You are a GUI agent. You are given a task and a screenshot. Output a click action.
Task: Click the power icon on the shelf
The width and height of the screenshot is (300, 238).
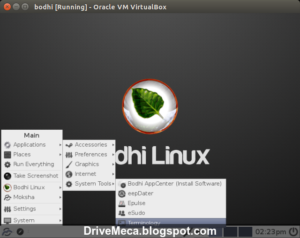tap(293, 232)
